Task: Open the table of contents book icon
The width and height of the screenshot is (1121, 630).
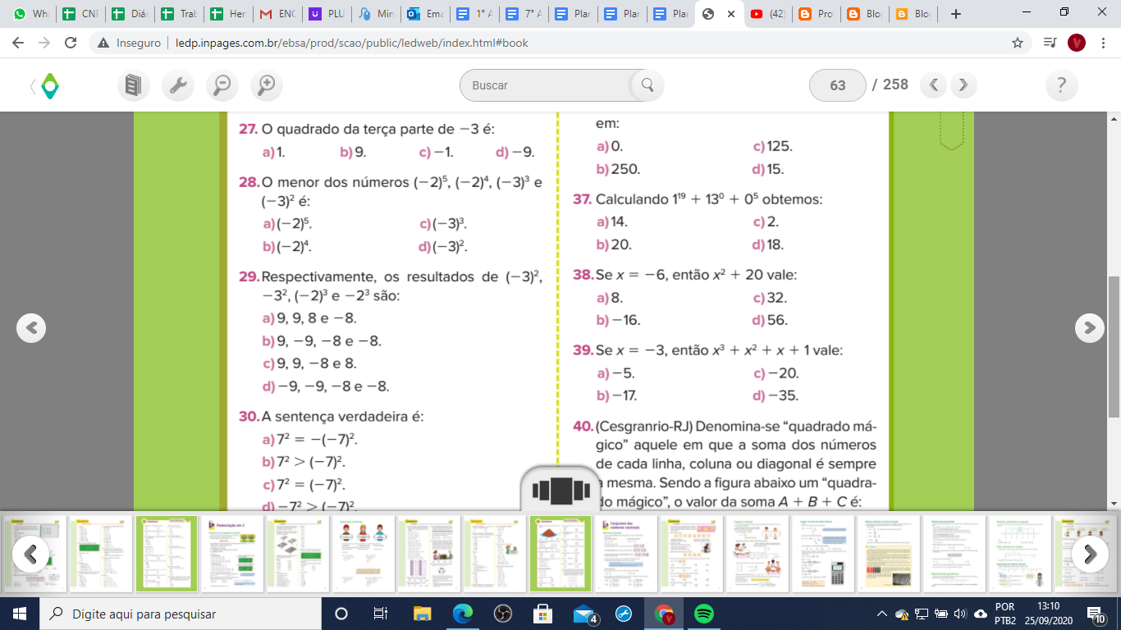Action: [x=134, y=84]
